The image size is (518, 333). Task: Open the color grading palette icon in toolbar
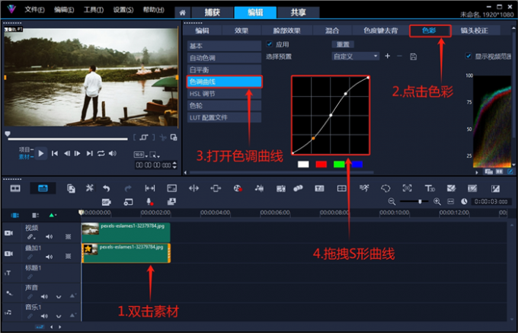[238, 189]
